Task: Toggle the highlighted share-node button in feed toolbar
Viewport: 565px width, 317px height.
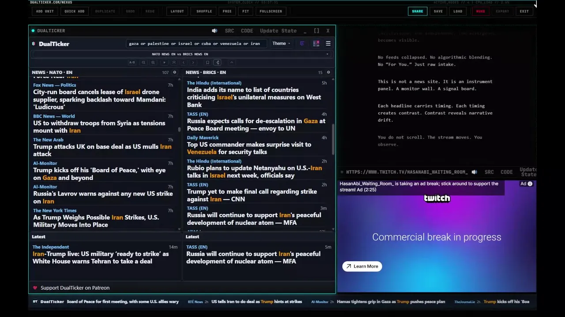Action: [218, 63]
